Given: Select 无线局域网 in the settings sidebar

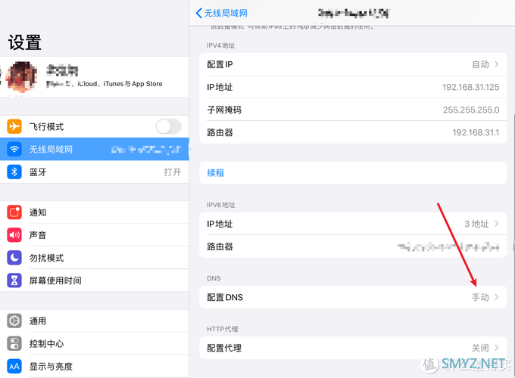Looking at the screenshot, I should coord(95,150).
